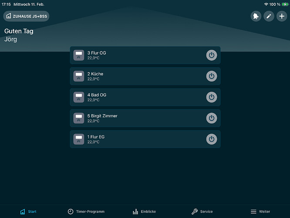Open the 4 Bad OG device card
The height and width of the screenshot is (218, 290).
pos(139,97)
